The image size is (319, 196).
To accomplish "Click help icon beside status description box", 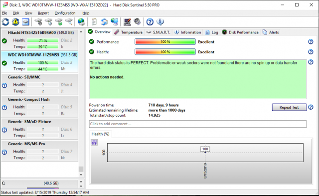I will pos(311,62).
